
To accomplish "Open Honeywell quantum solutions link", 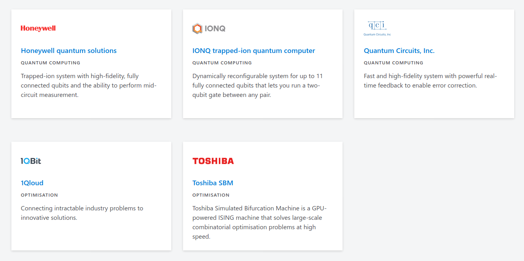I will (x=69, y=51).
